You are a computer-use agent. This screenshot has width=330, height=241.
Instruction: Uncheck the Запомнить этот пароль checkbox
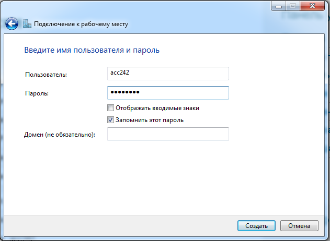click(110, 120)
